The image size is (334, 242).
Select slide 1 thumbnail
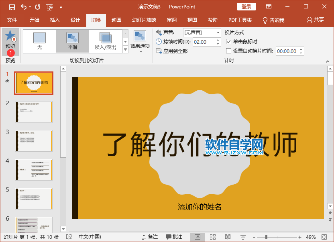[34, 83]
